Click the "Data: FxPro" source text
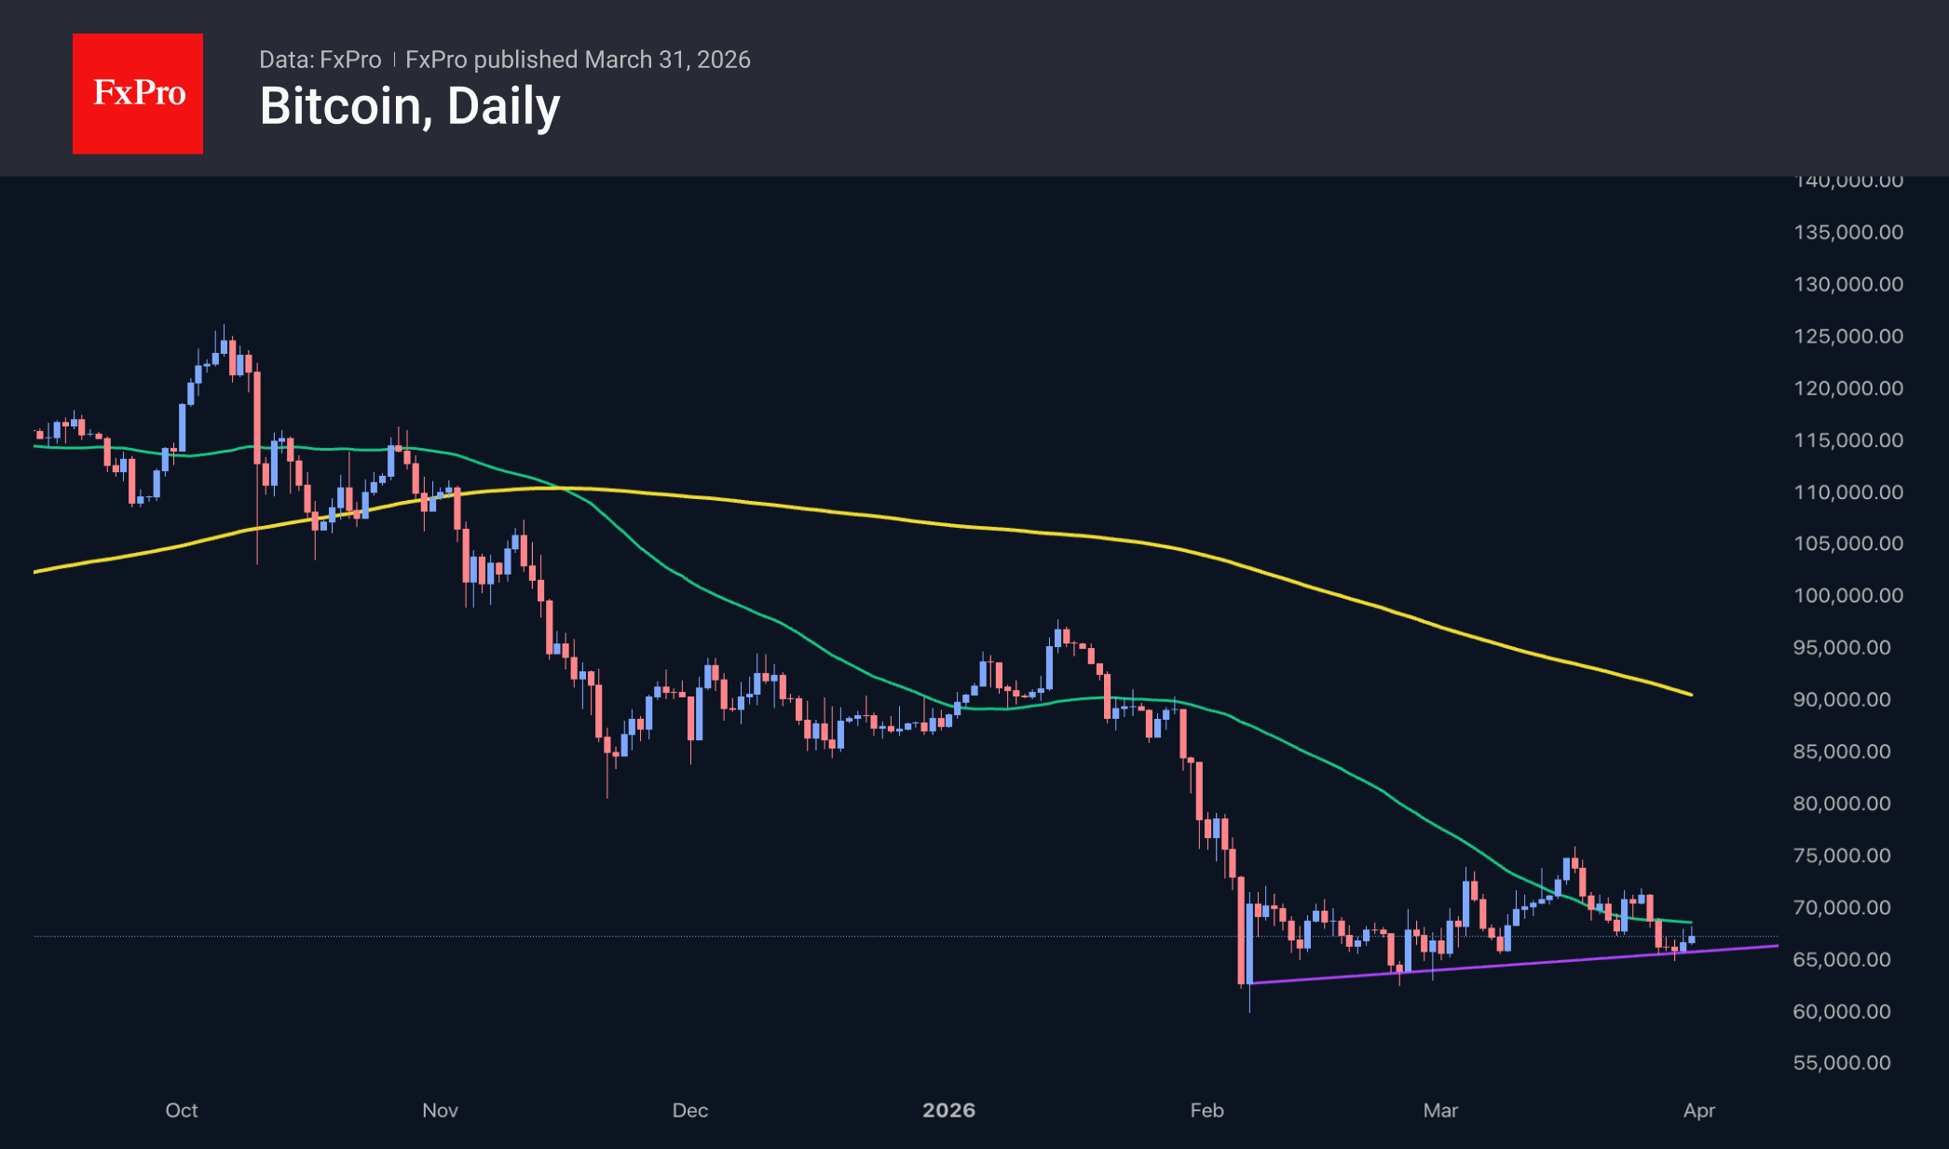The width and height of the screenshot is (1949, 1149). pyautogui.click(x=320, y=60)
